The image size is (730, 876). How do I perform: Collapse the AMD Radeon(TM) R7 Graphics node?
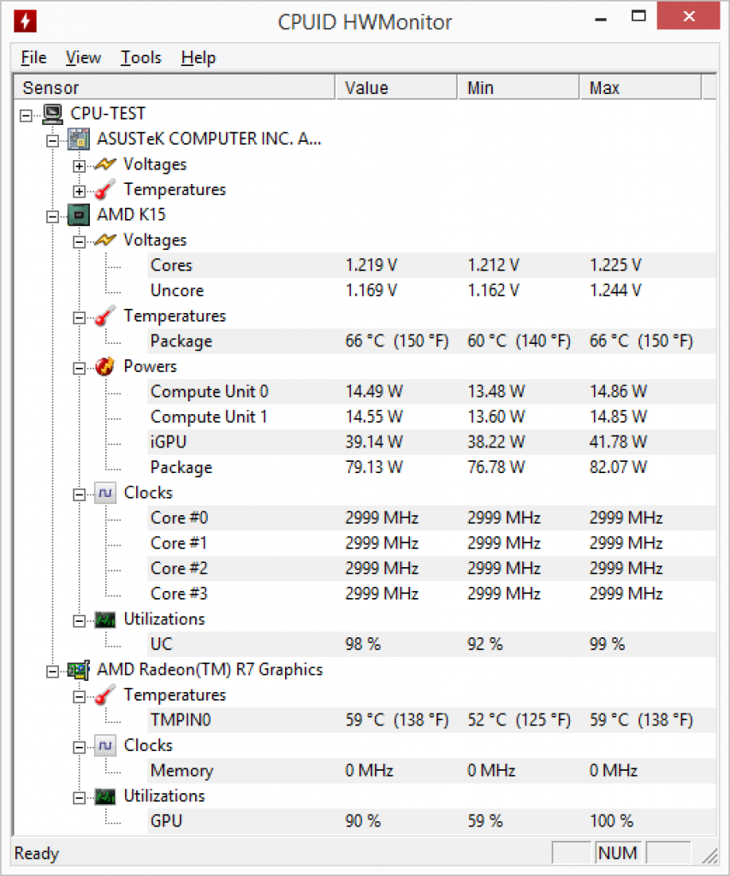coord(52,672)
